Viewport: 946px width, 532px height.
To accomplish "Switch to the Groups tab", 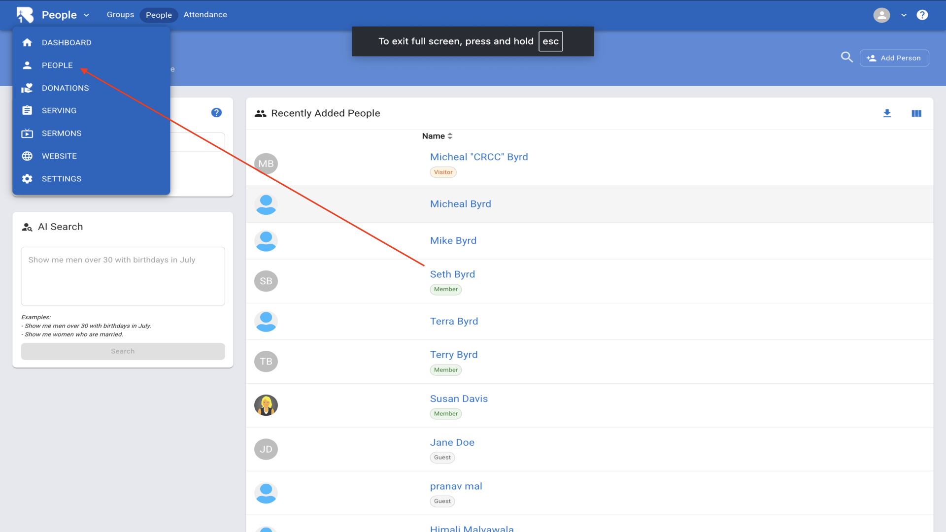I will tap(120, 15).
